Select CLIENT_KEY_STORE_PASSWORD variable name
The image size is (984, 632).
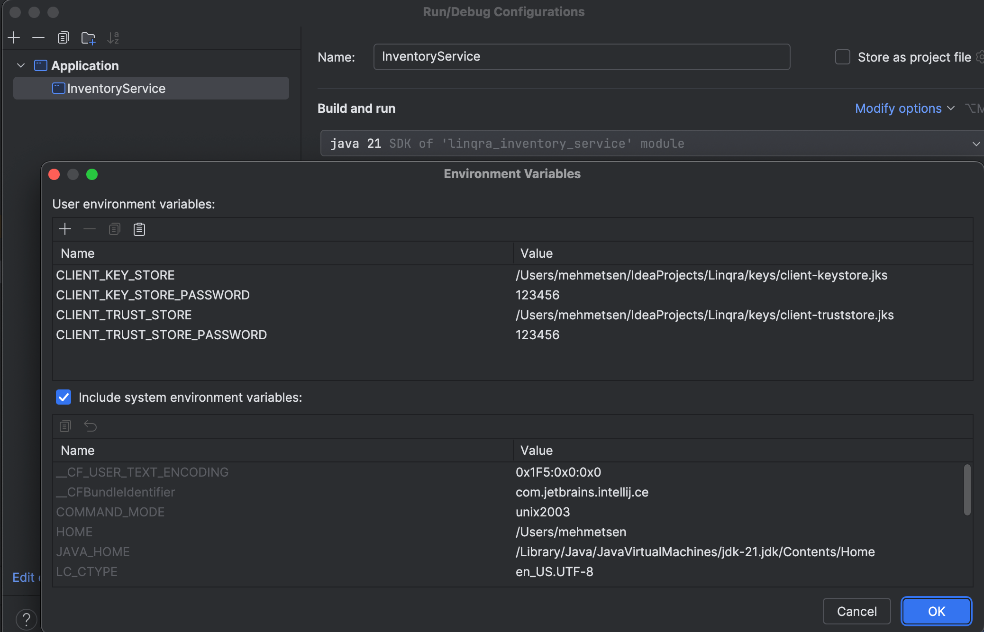point(153,295)
